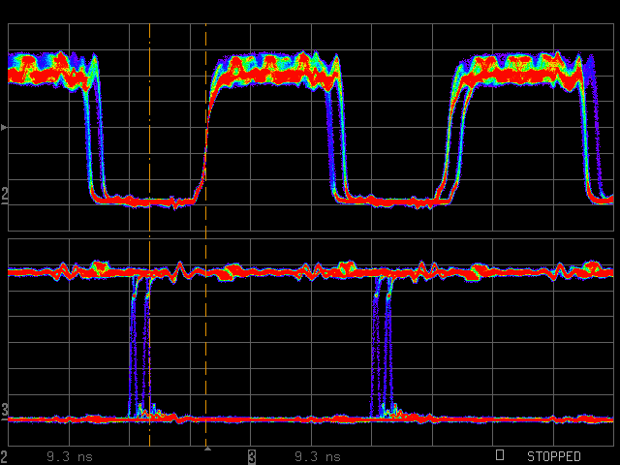Image resolution: width=620 pixels, height=465 pixels.
Task: Click the small square icon beside STOPPED
Action: [500, 454]
